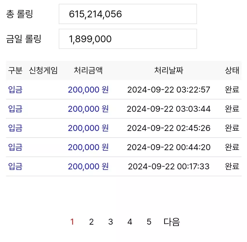247x242 pixels.
Task: Go to page 5
Action: click(x=149, y=222)
